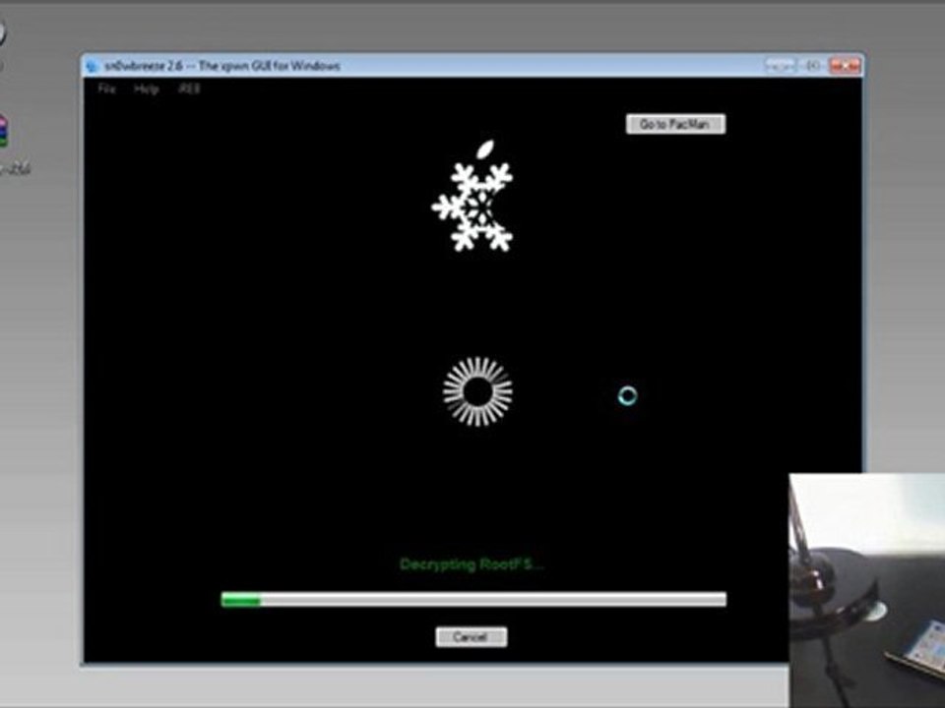Click the white radial loading spinner
The height and width of the screenshot is (708, 945).
[478, 392]
